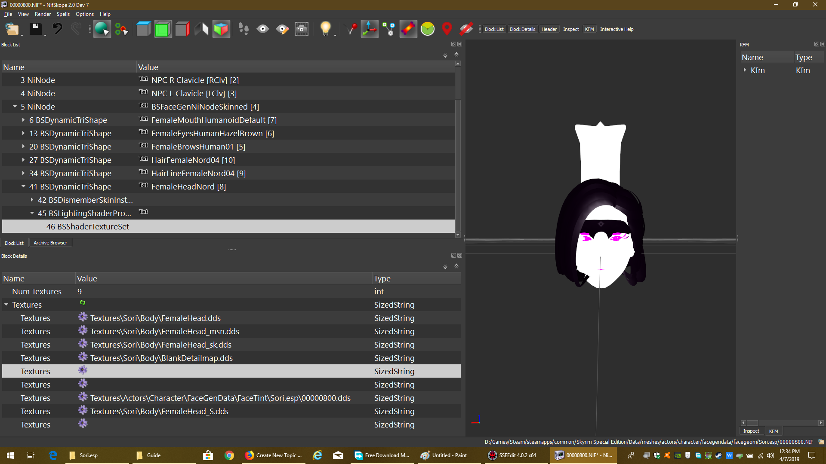Select the screenshot camera icon
This screenshot has width=826, height=464.
pos(302,29)
